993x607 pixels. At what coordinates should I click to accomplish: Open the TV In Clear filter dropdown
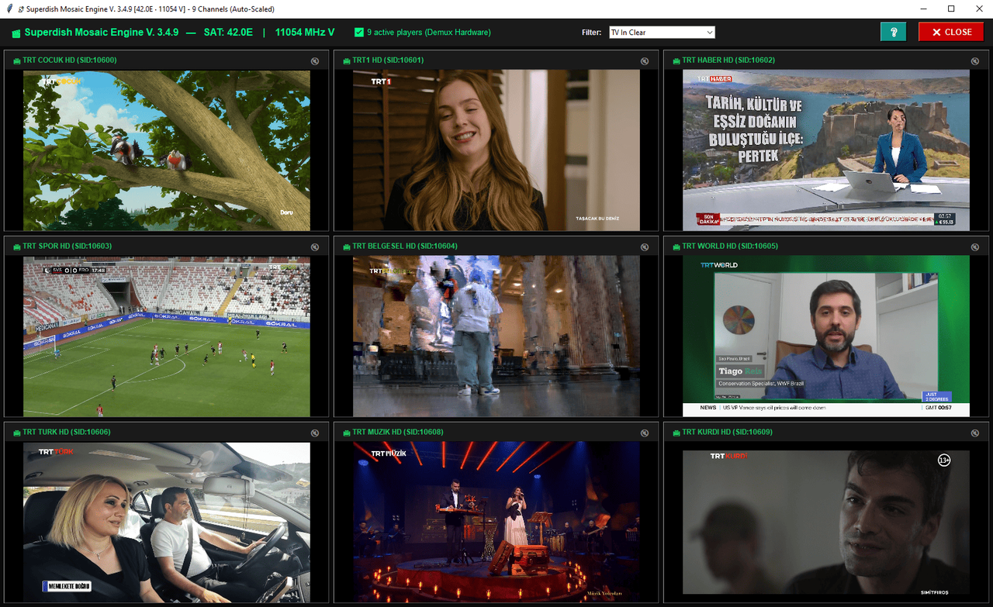(662, 33)
